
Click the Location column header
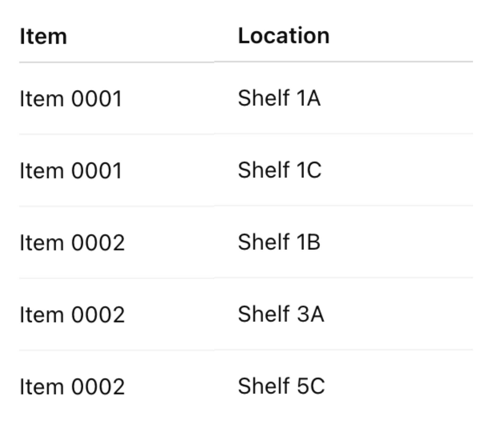point(284,36)
